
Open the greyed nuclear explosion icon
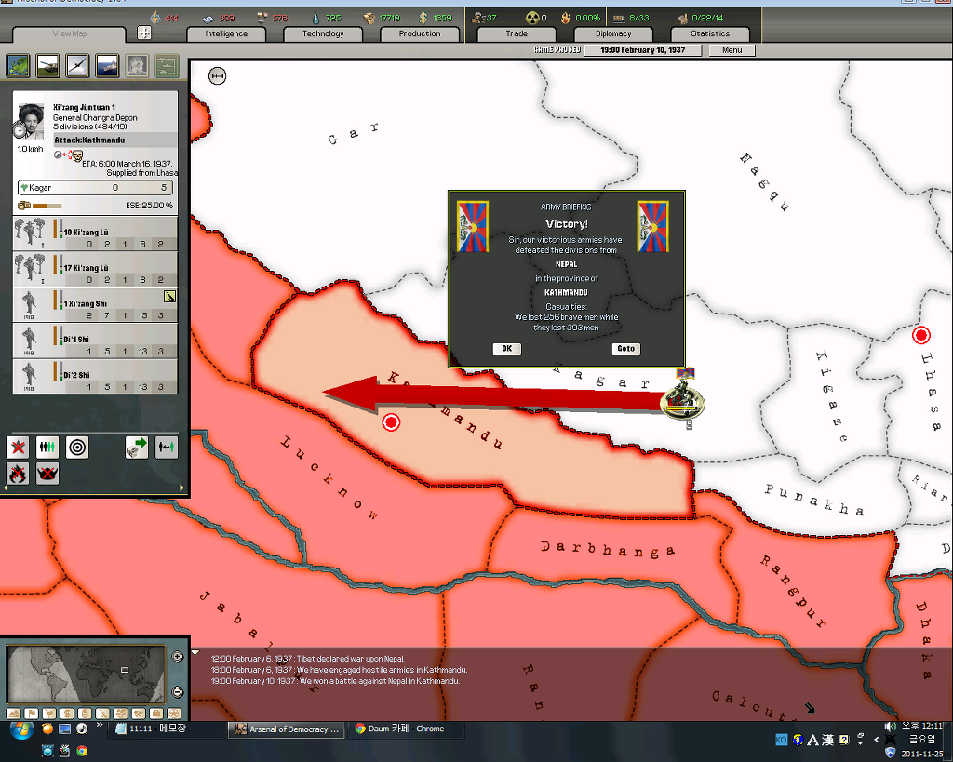coord(137,66)
